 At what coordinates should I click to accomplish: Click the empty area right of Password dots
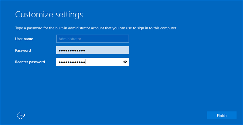tap(106, 51)
